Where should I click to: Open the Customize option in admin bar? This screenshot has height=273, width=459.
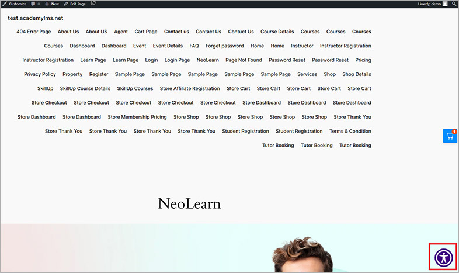tap(15, 4)
